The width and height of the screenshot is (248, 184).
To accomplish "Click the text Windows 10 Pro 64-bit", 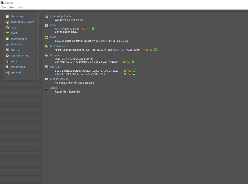I will tap(69, 20).
